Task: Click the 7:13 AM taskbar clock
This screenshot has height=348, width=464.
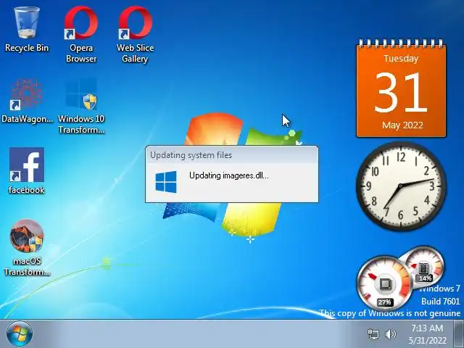Action: click(427, 334)
